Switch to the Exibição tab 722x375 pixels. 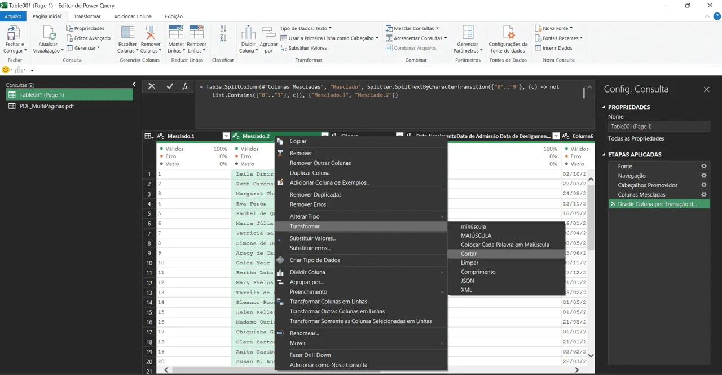(x=173, y=16)
